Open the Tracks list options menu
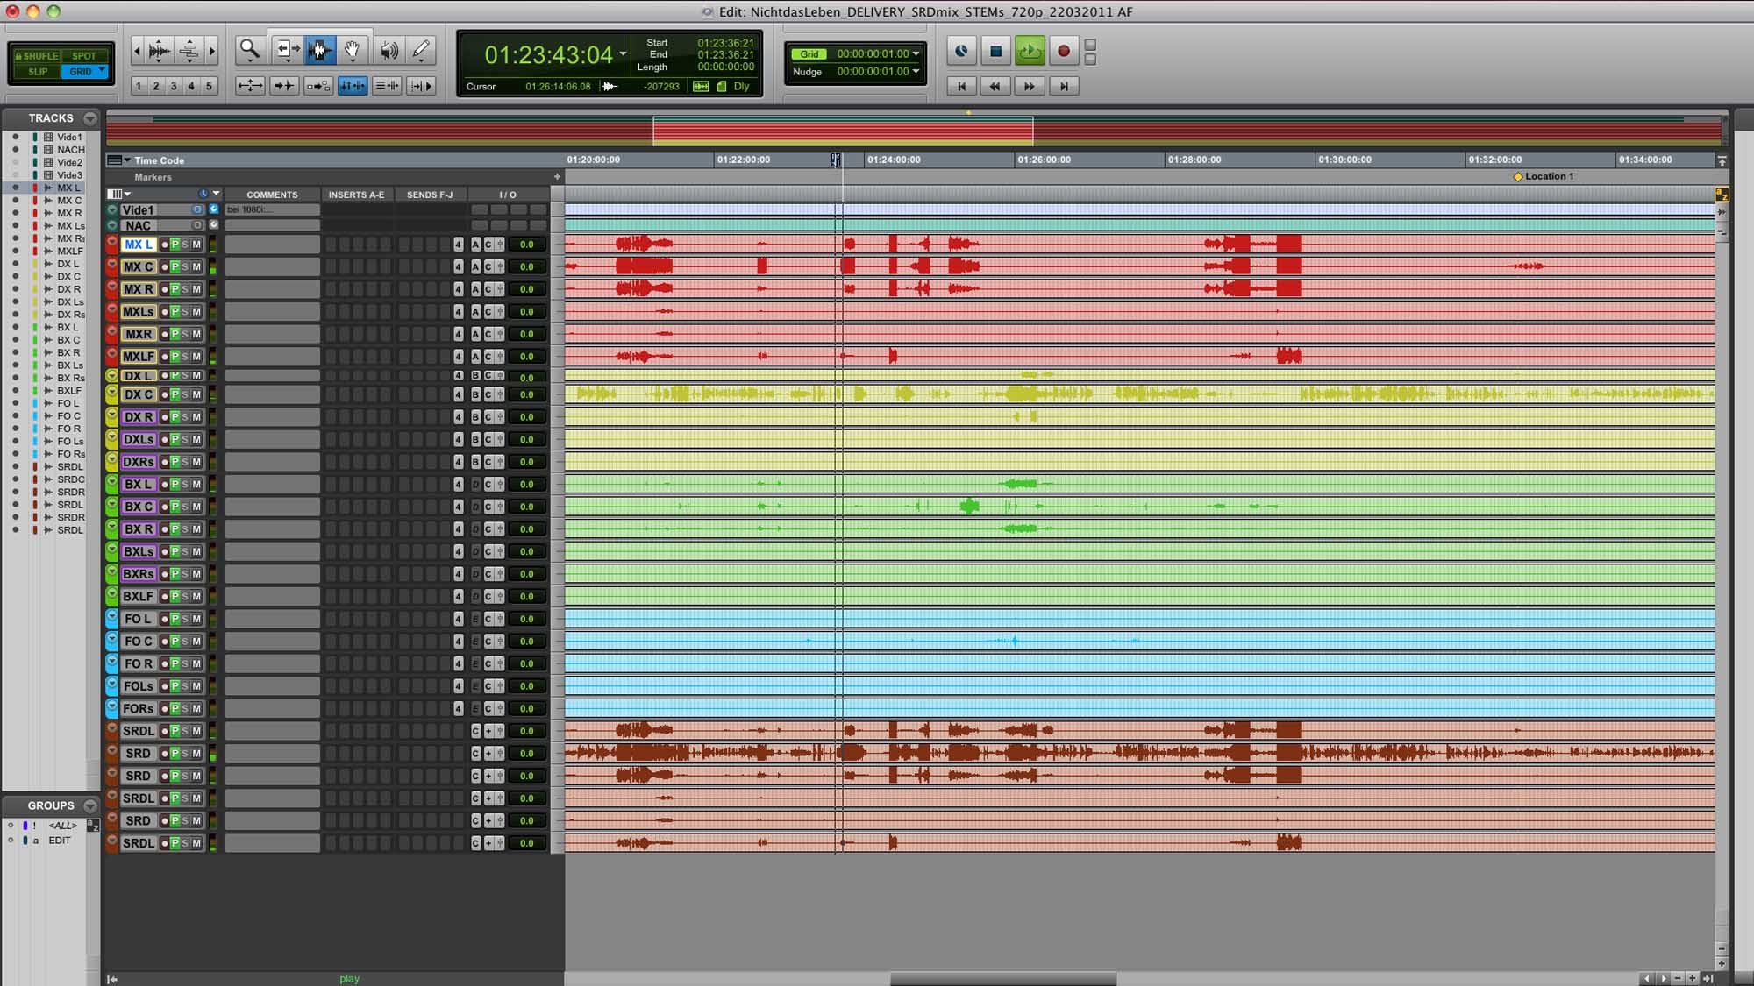Viewport: 1754px width, 986px height. 89,118
